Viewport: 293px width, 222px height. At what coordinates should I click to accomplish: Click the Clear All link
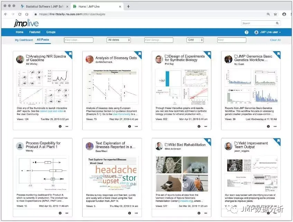click(275, 40)
